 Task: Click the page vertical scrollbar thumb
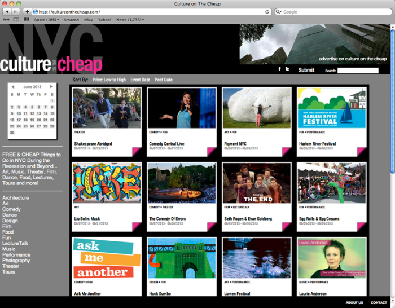point(393,101)
